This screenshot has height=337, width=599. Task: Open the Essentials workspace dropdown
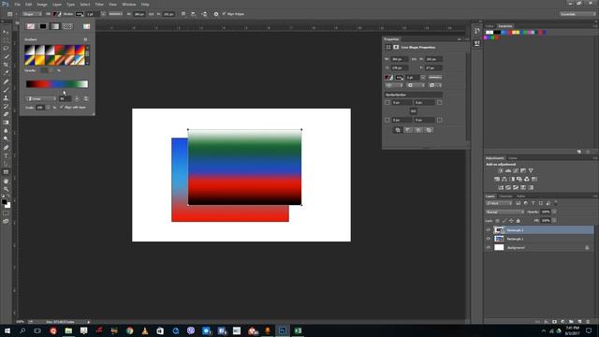pyautogui.click(x=577, y=14)
